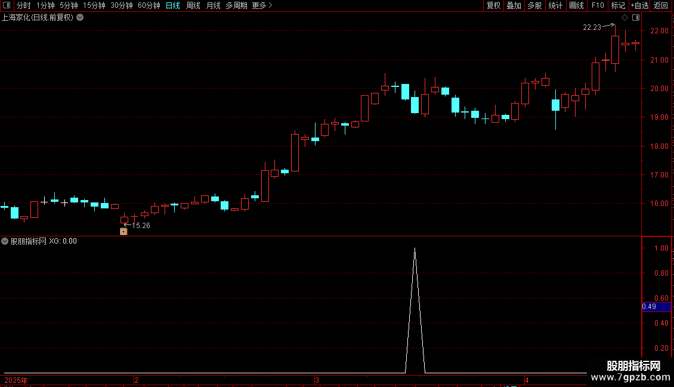The image size is (674, 387).
Task: Switch to 月线 monthly chart
Action: [x=213, y=5]
